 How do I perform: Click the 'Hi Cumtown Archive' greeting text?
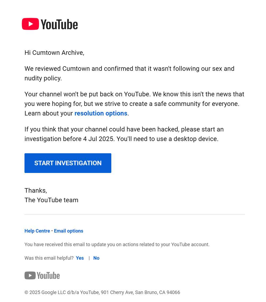[x=54, y=53]
